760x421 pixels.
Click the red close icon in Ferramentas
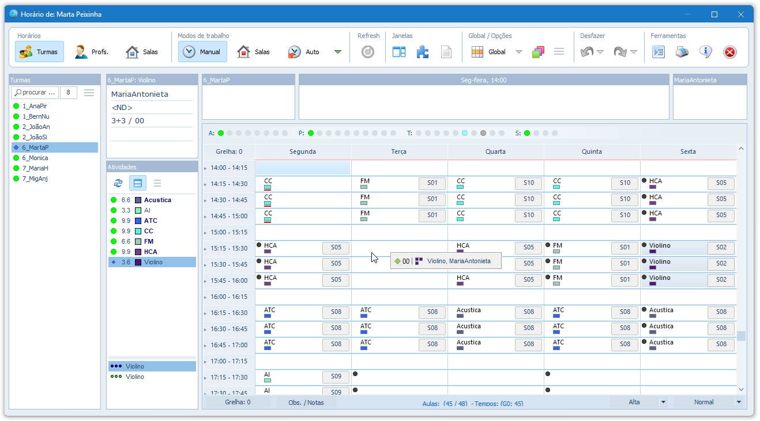tap(730, 52)
